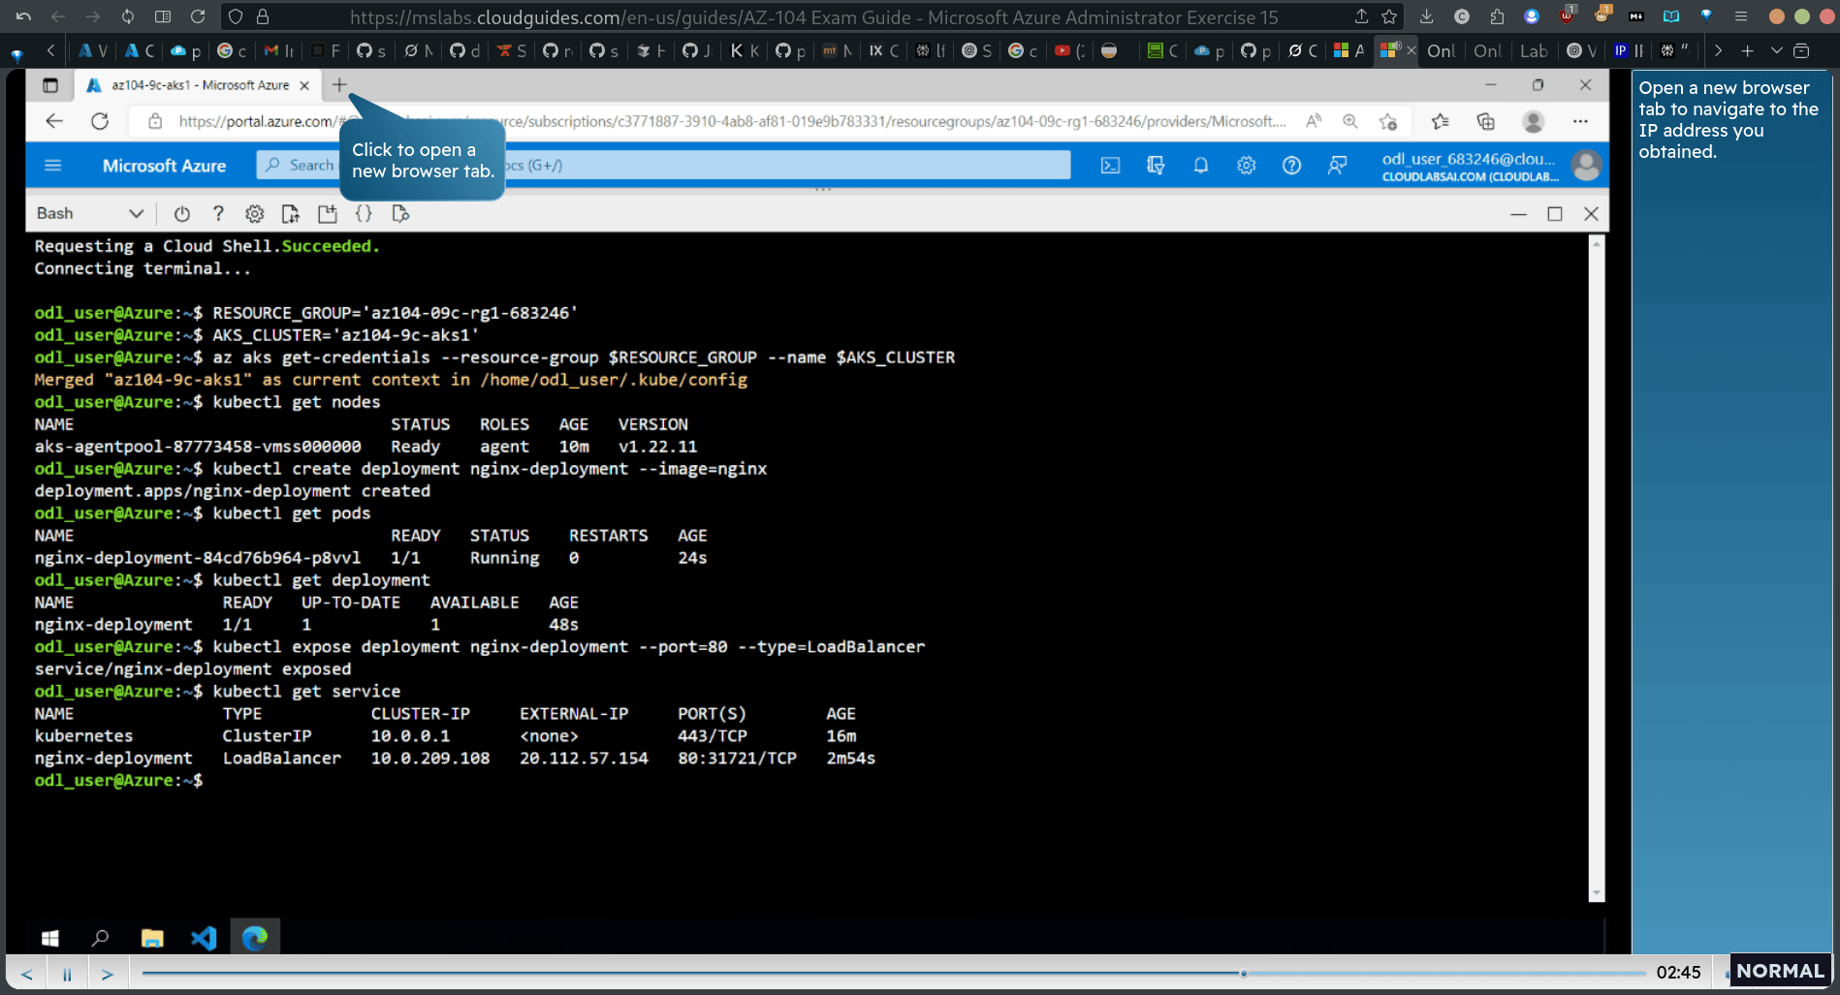Open the Edge zoom magnifier icon
Viewport: 1840px width, 995px height.
[x=1349, y=121]
